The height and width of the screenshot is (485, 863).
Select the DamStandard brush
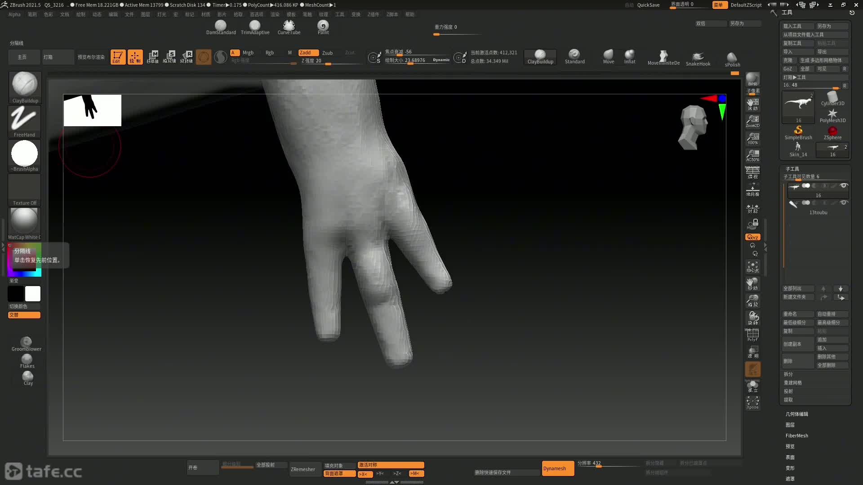(x=221, y=27)
